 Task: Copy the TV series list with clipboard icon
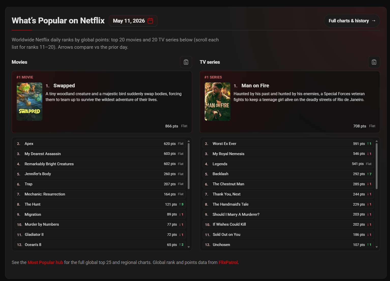coord(374,62)
